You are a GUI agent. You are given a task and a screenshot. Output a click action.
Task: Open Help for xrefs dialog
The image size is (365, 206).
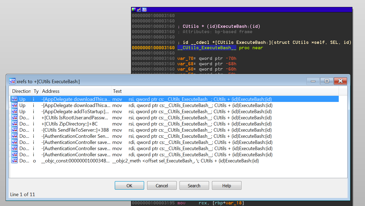click(227, 186)
